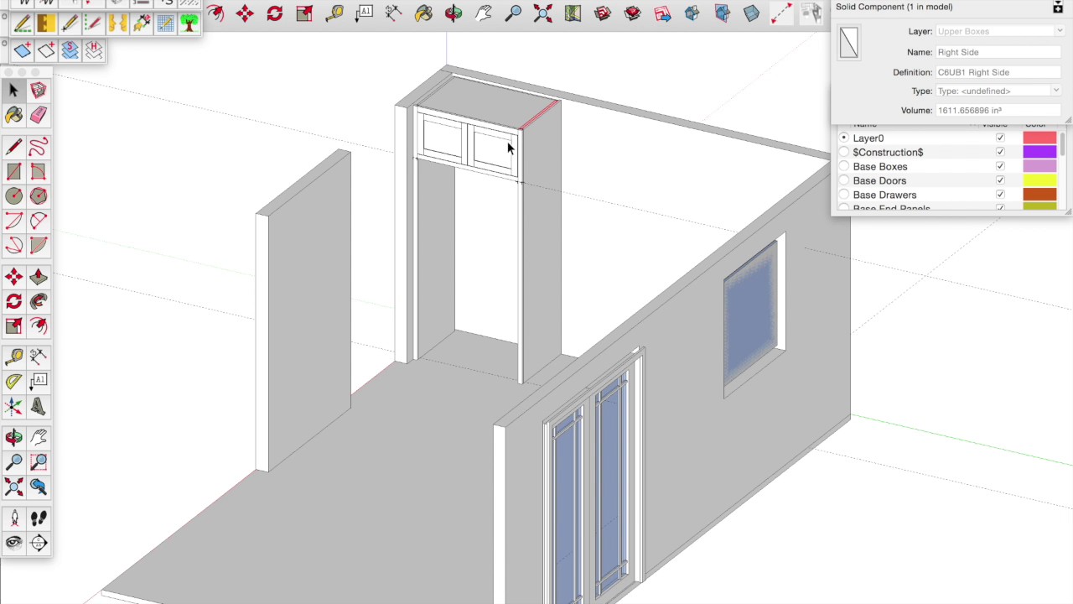The height and width of the screenshot is (604, 1073).
Task: Select the Zoom Window tool
Action: pyautogui.click(x=39, y=462)
